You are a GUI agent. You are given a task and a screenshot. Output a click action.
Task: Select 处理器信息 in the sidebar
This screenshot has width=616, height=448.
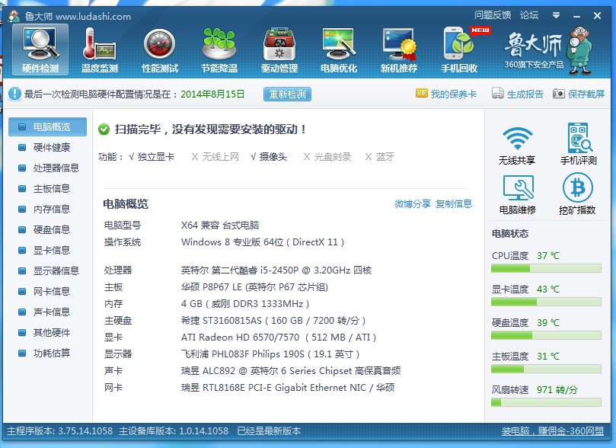pos(47,168)
